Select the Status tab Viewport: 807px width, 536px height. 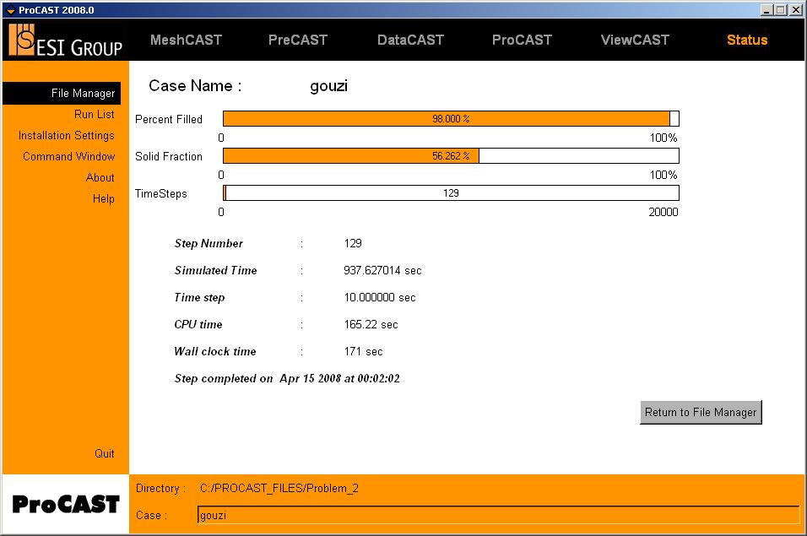(747, 40)
